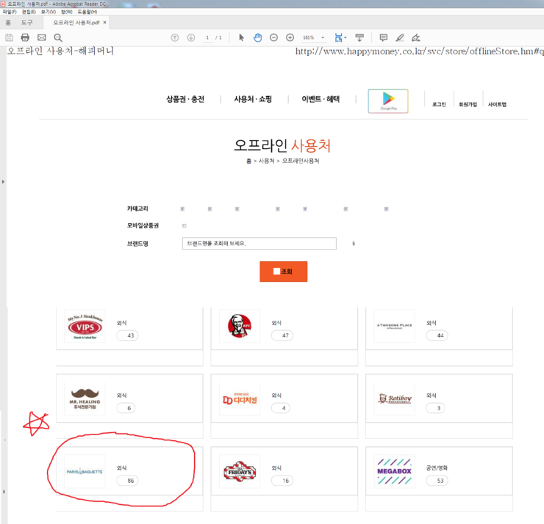Image resolution: width=544 pixels, height=524 pixels.
Task: Add a sticky note comment icon
Action: click(x=383, y=37)
